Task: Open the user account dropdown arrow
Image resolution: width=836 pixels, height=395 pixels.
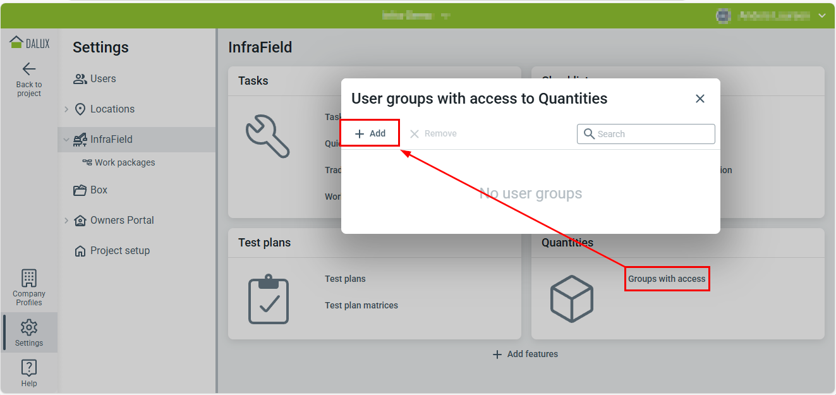Action: (821, 16)
